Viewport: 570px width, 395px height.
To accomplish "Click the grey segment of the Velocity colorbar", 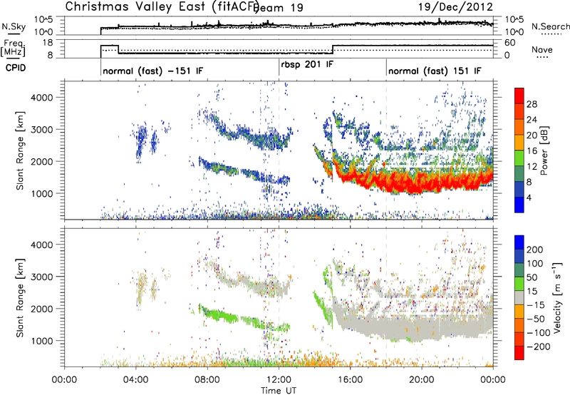I will (519, 298).
